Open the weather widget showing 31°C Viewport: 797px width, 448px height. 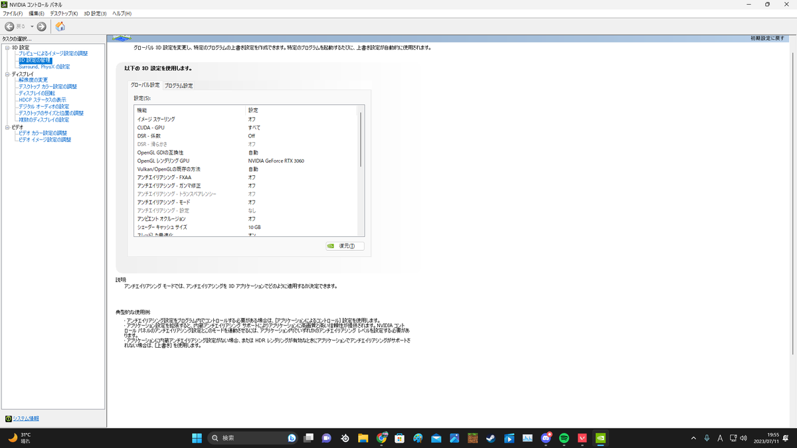20,438
